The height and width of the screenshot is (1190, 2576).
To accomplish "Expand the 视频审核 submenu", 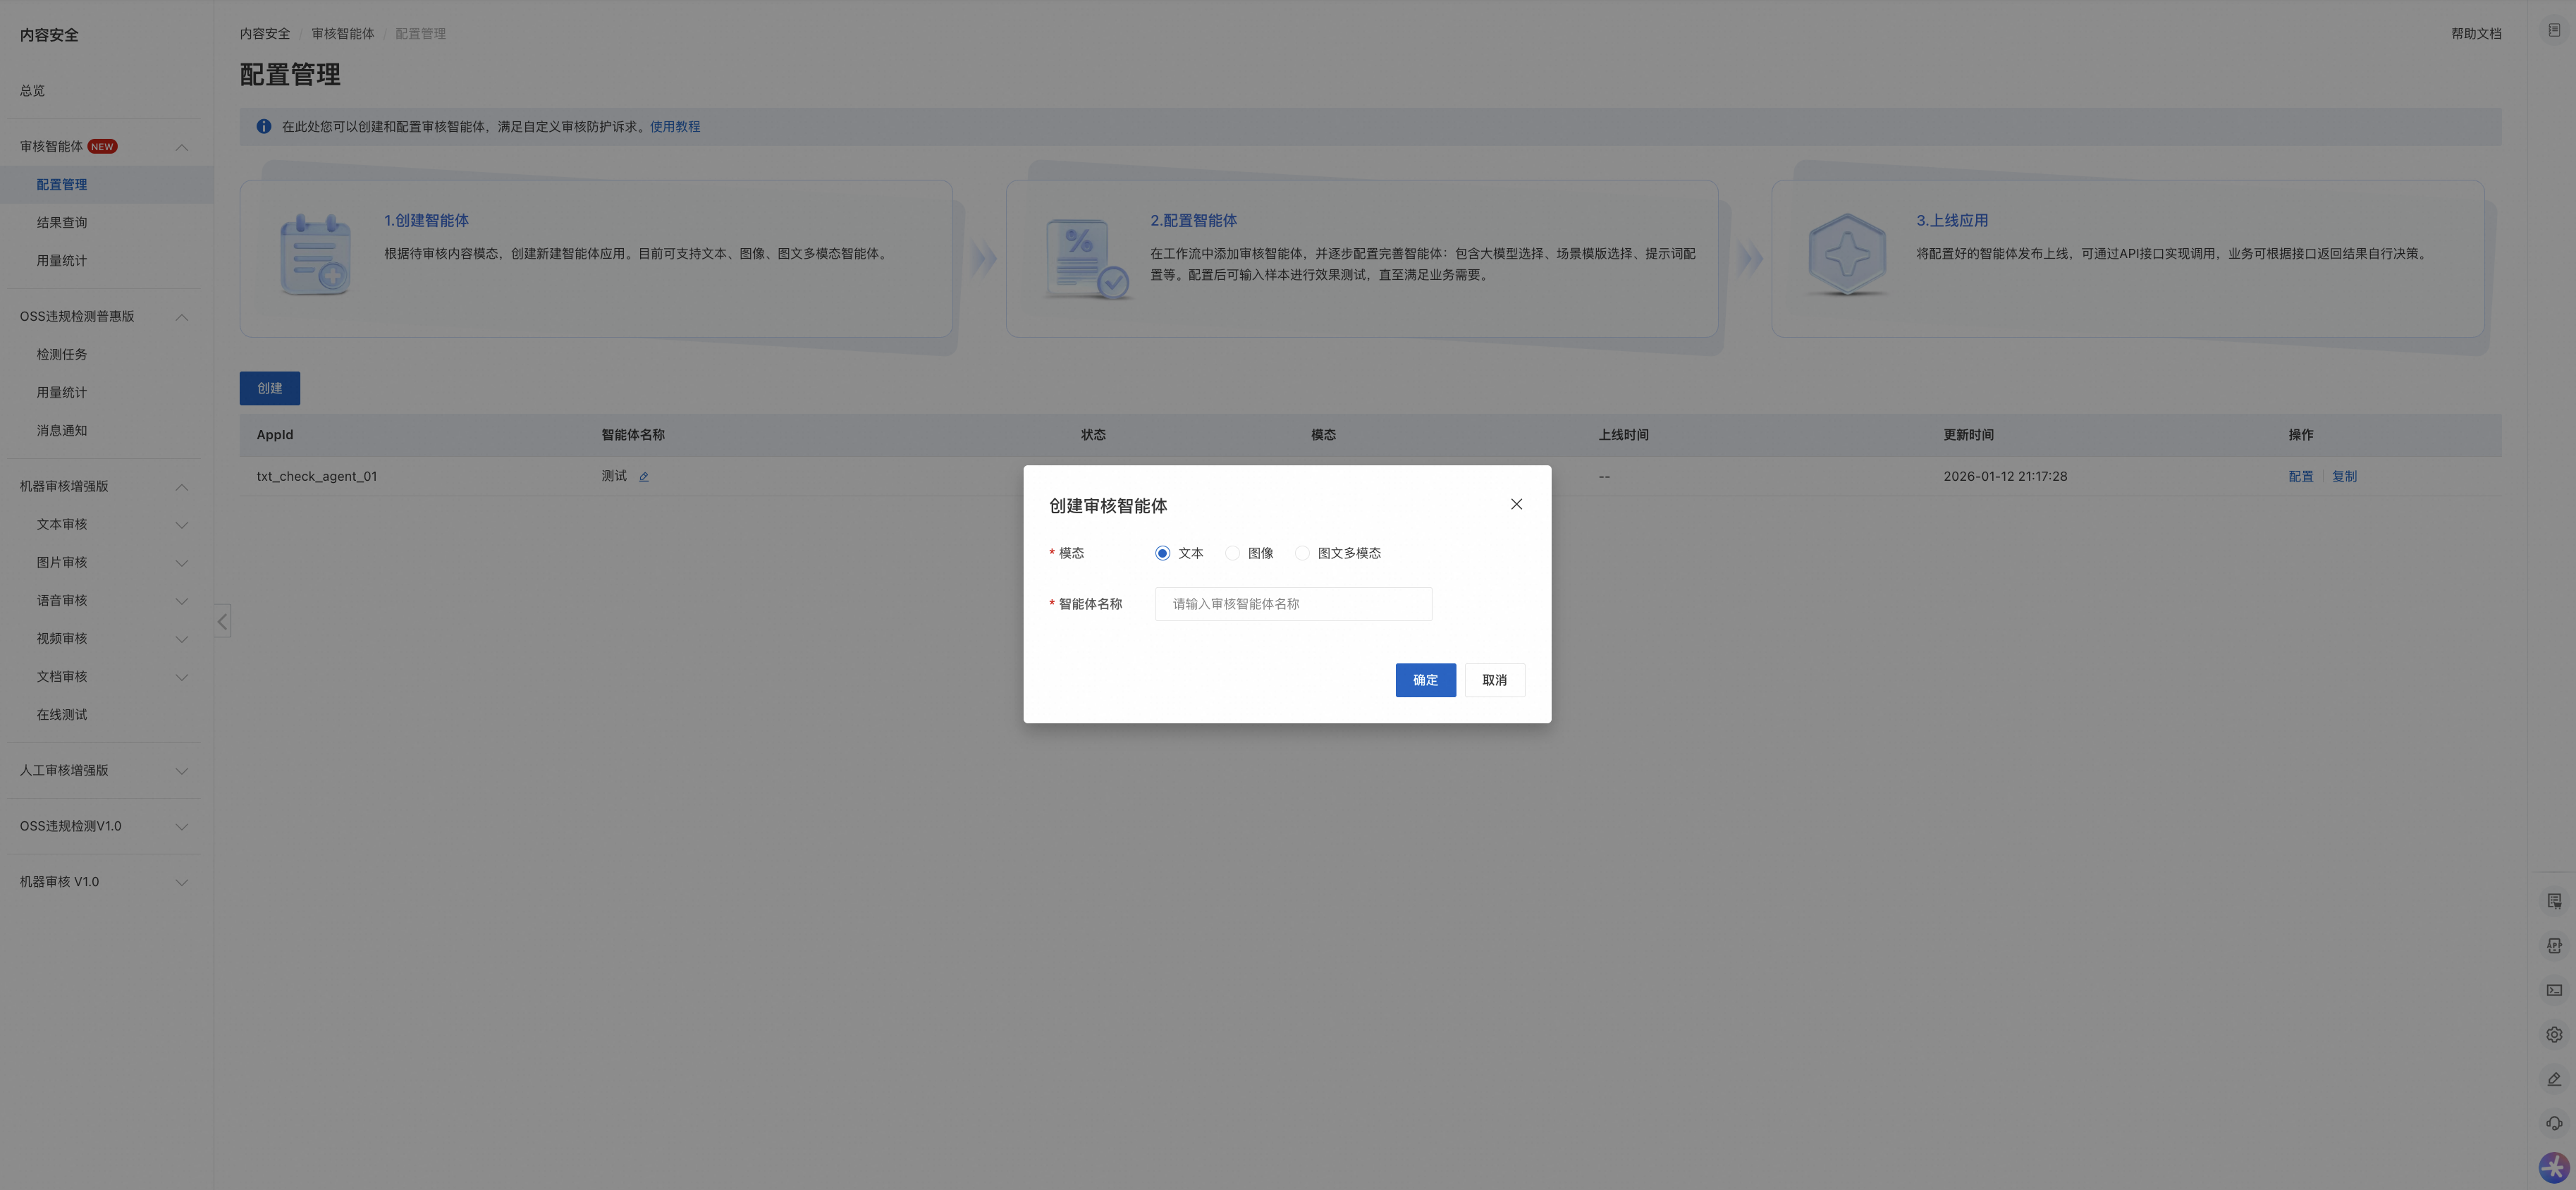I will tap(182, 639).
